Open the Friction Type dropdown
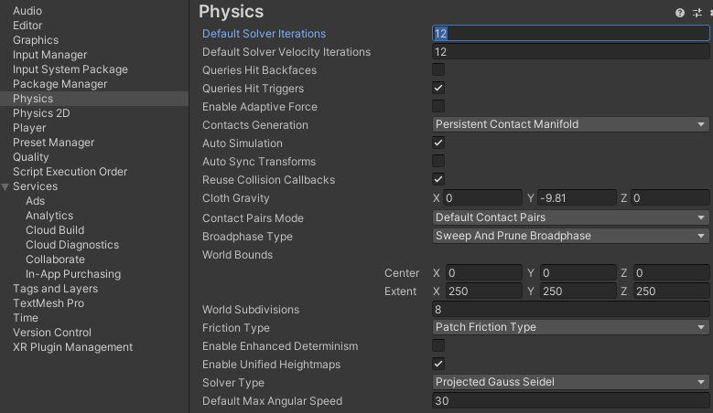Viewport: 713px width, 413px height. point(570,327)
